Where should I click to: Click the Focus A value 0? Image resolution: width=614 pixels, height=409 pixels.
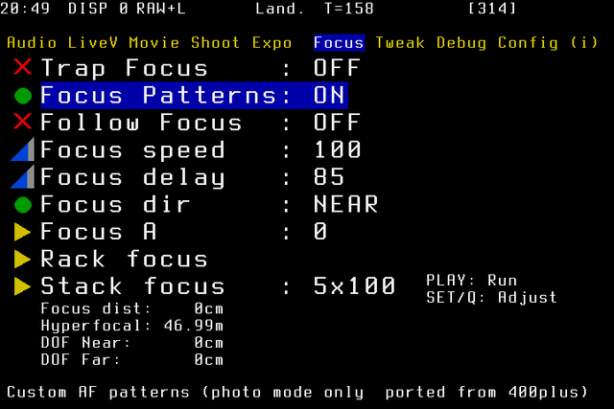click(320, 232)
